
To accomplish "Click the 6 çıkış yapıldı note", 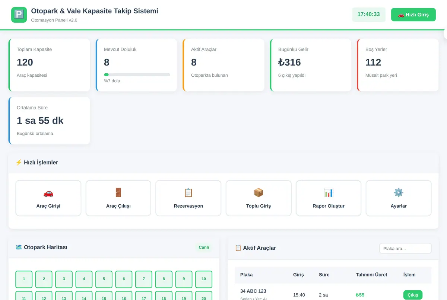I will coord(292,75).
